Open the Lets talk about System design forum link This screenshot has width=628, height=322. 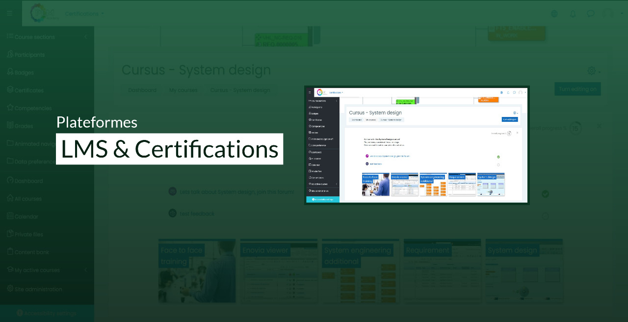coord(236,192)
